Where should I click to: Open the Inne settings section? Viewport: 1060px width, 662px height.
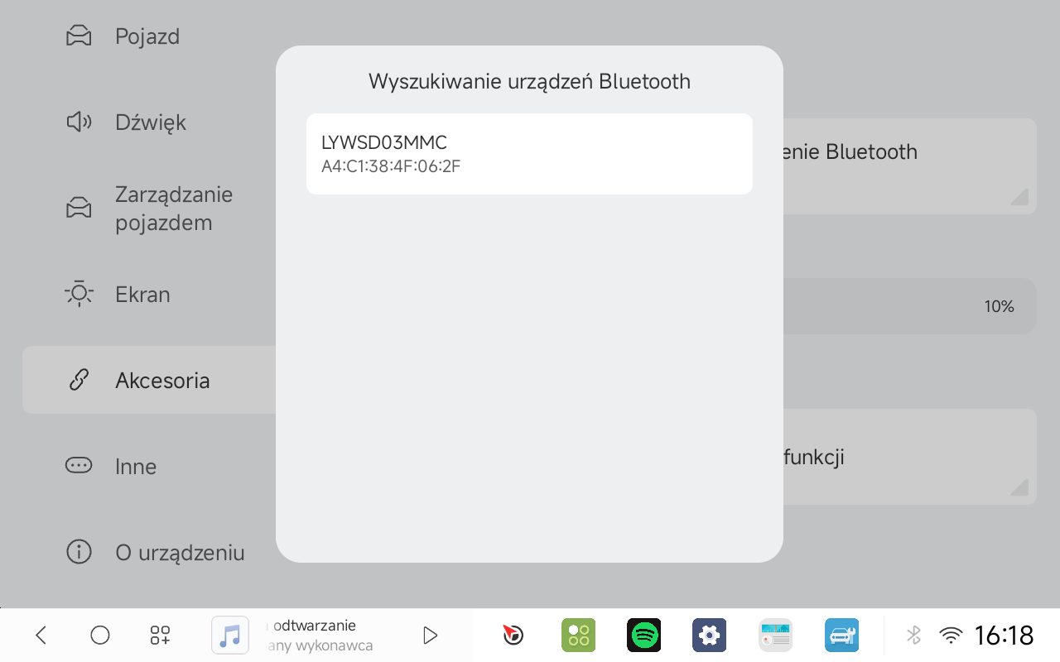point(136,467)
